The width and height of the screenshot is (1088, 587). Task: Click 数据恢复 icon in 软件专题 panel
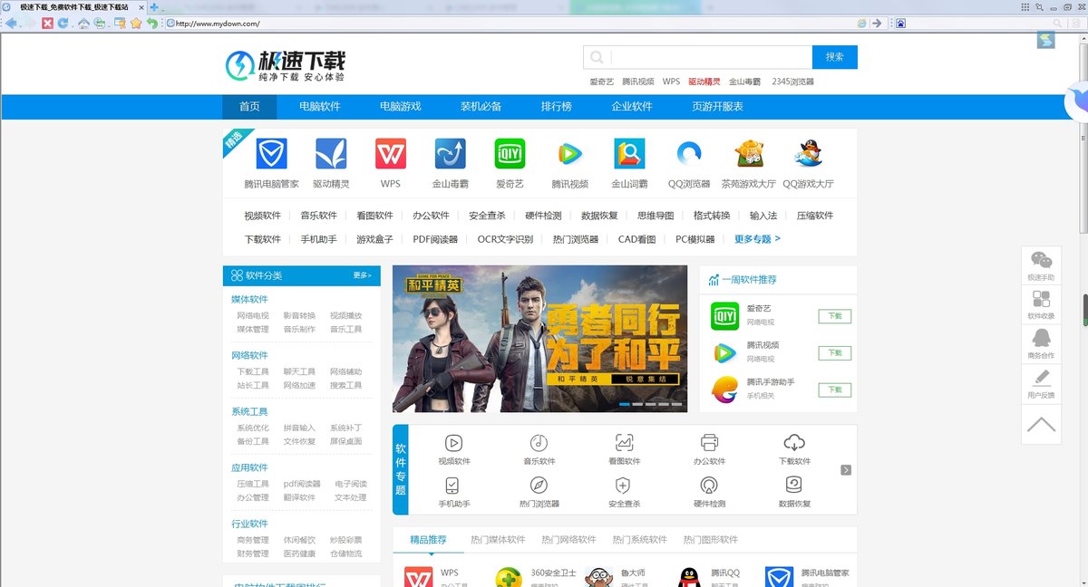(x=794, y=486)
